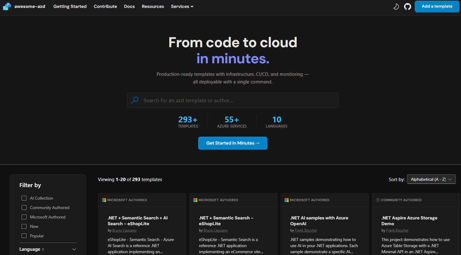Open .NET + Semantic Search – eShopLite title
Viewport: 461px width, 255px height.
pyautogui.click(x=226, y=221)
